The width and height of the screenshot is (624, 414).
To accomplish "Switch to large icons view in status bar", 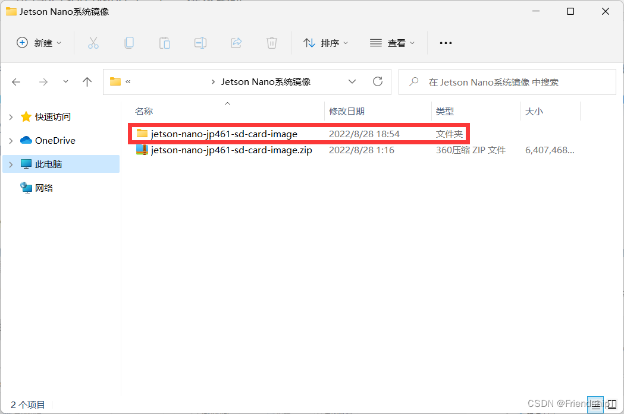I will coord(613,405).
